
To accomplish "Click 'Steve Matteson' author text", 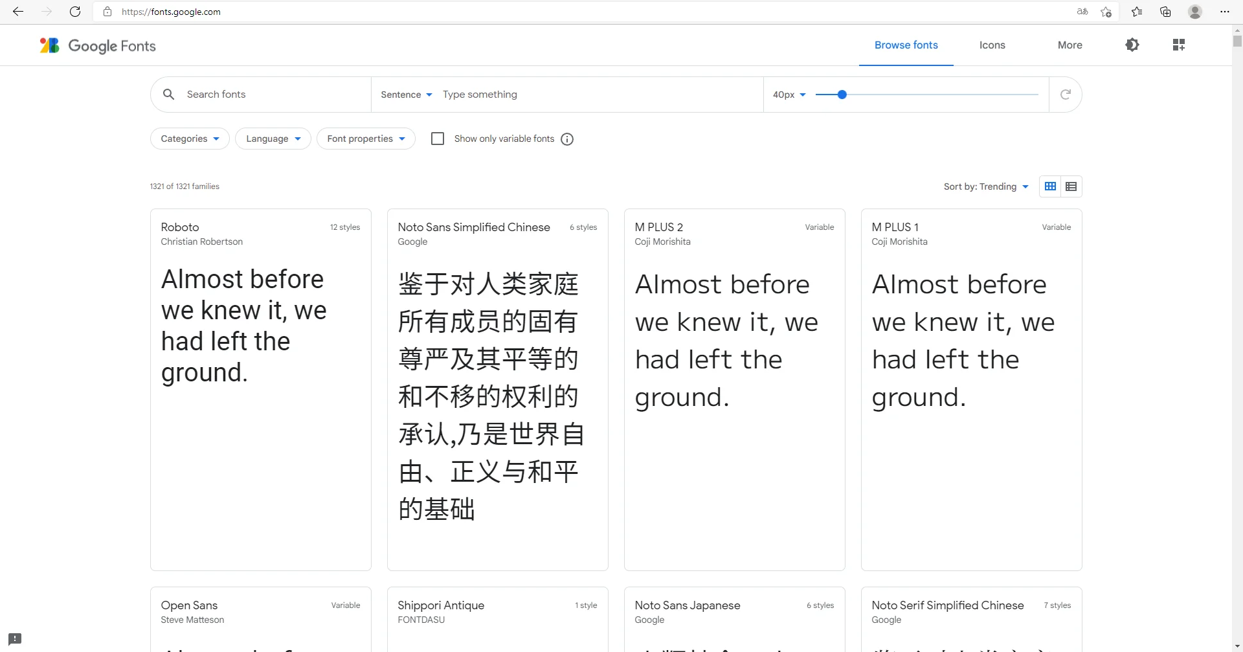I will point(192,620).
